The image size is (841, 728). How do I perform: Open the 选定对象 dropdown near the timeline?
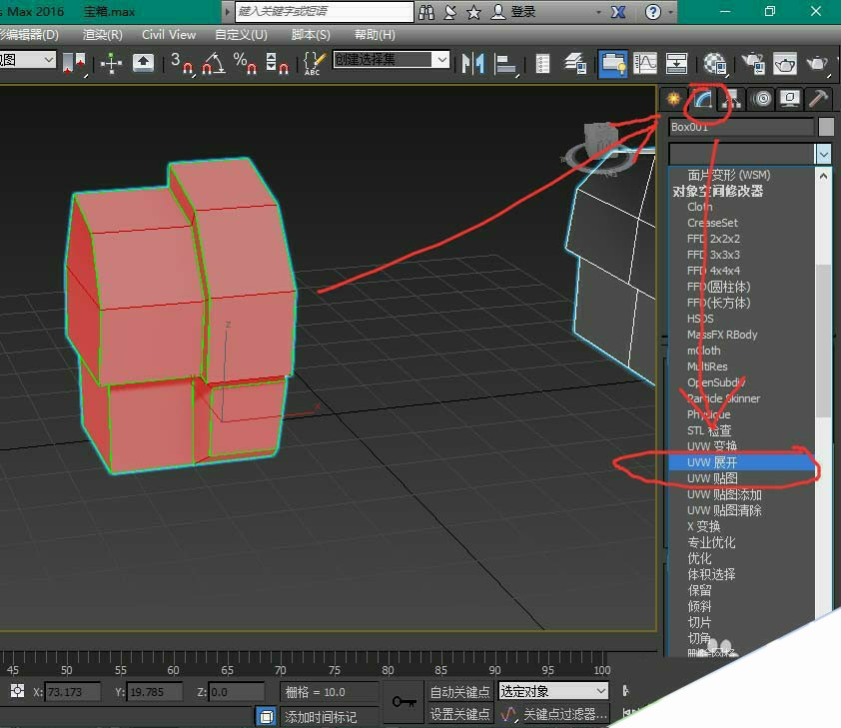(x=552, y=690)
